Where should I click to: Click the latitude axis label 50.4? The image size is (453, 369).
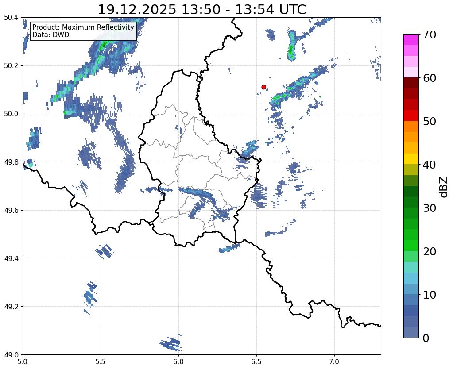coord(11,18)
